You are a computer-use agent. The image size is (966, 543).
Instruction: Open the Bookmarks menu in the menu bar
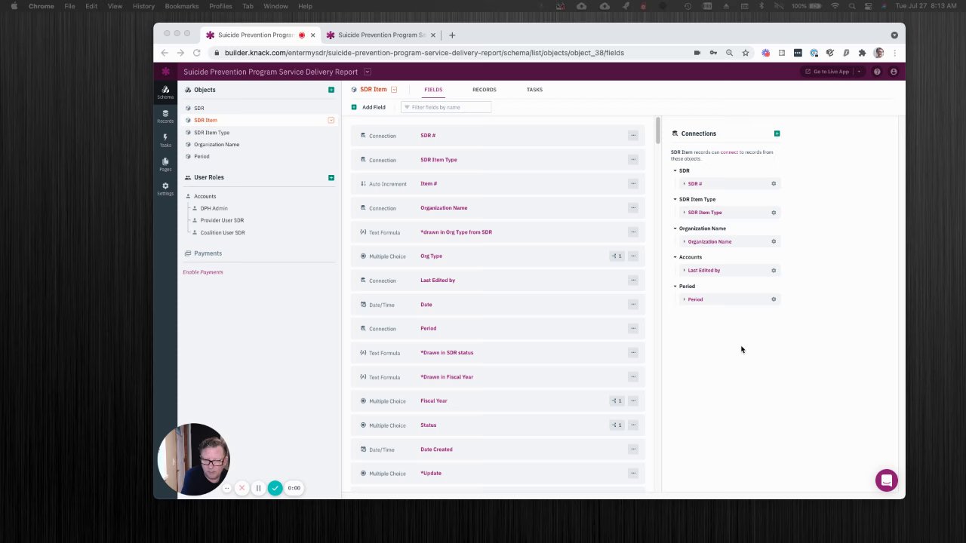pyautogui.click(x=182, y=6)
